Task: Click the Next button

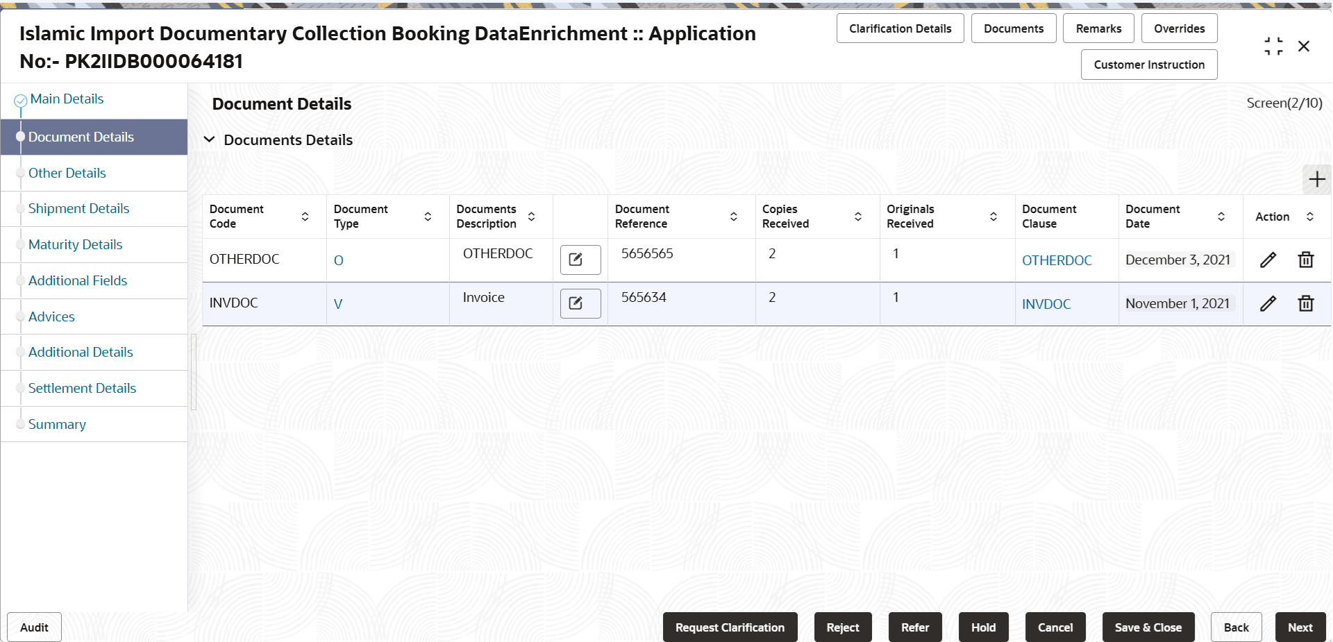Action: coord(1300,627)
